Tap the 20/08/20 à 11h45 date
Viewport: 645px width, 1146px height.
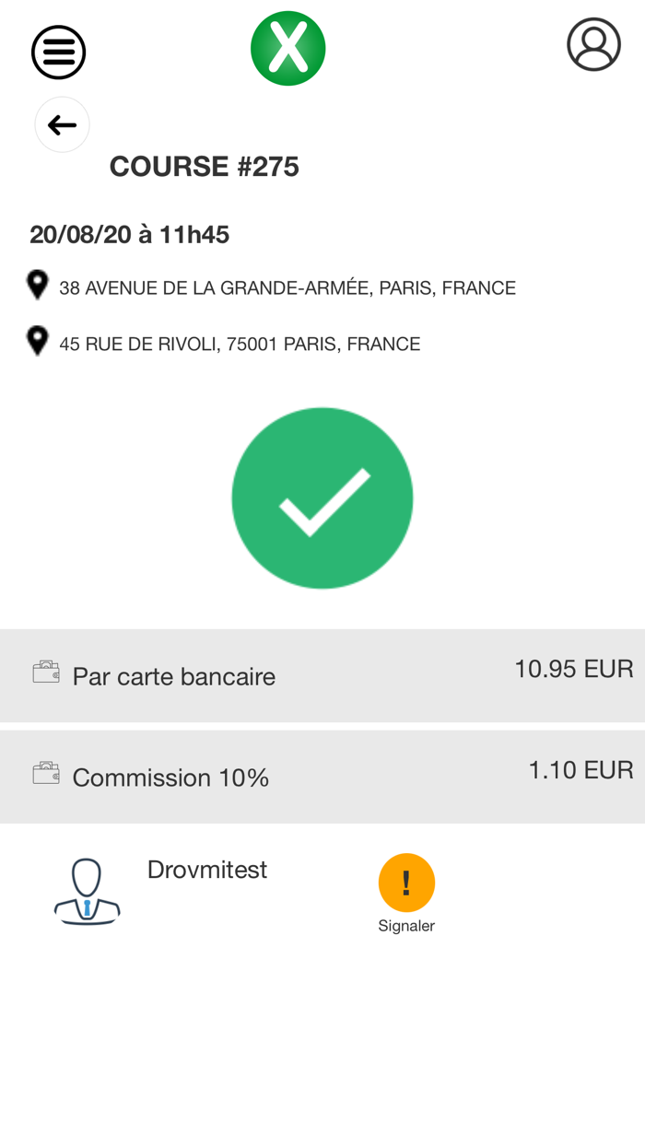click(x=130, y=235)
